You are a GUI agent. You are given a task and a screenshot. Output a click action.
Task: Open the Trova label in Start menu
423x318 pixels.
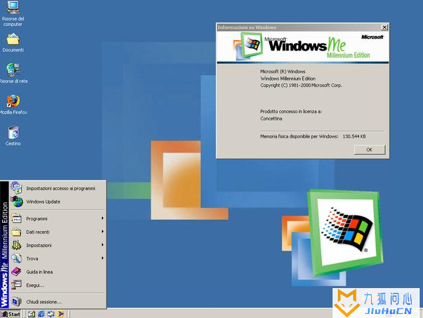point(32,259)
